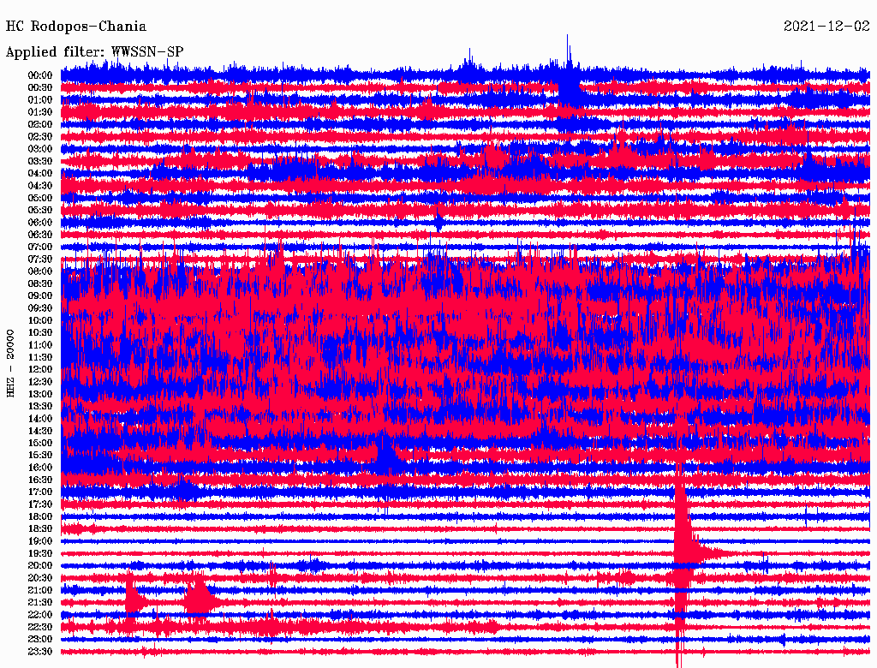877x668 pixels.
Task: Select the 00:00 time label
Action: [x=39, y=75]
